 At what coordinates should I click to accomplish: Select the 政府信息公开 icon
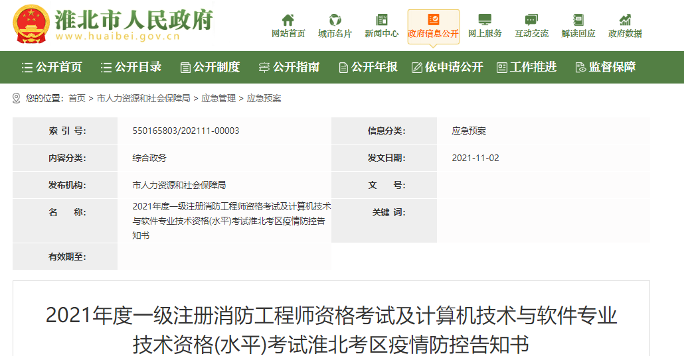click(433, 20)
